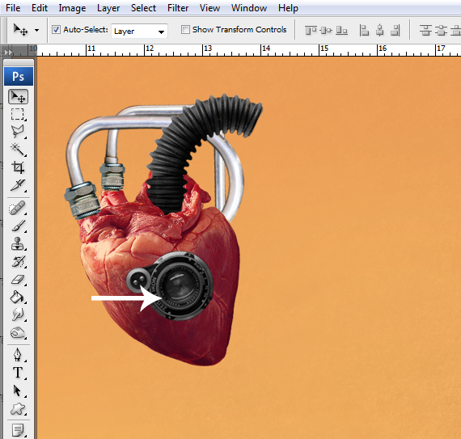Enable Show Transform Controls checkbox
This screenshot has height=439, width=461.
coord(185,29)
